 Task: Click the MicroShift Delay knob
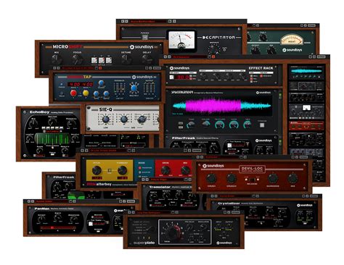click(147, 59)
